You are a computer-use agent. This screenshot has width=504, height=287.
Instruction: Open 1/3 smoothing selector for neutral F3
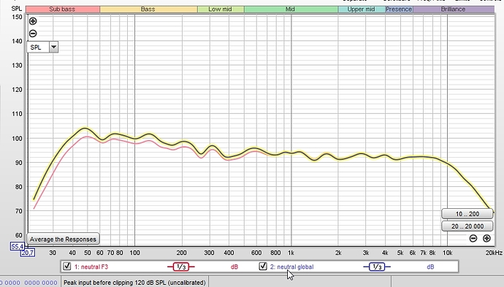click(x=181, y=267)
